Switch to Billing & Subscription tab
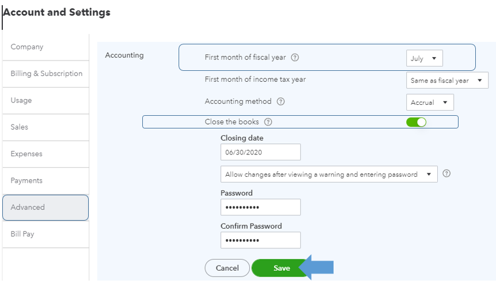The image size is (496, 284). click(x=46, y=74)
